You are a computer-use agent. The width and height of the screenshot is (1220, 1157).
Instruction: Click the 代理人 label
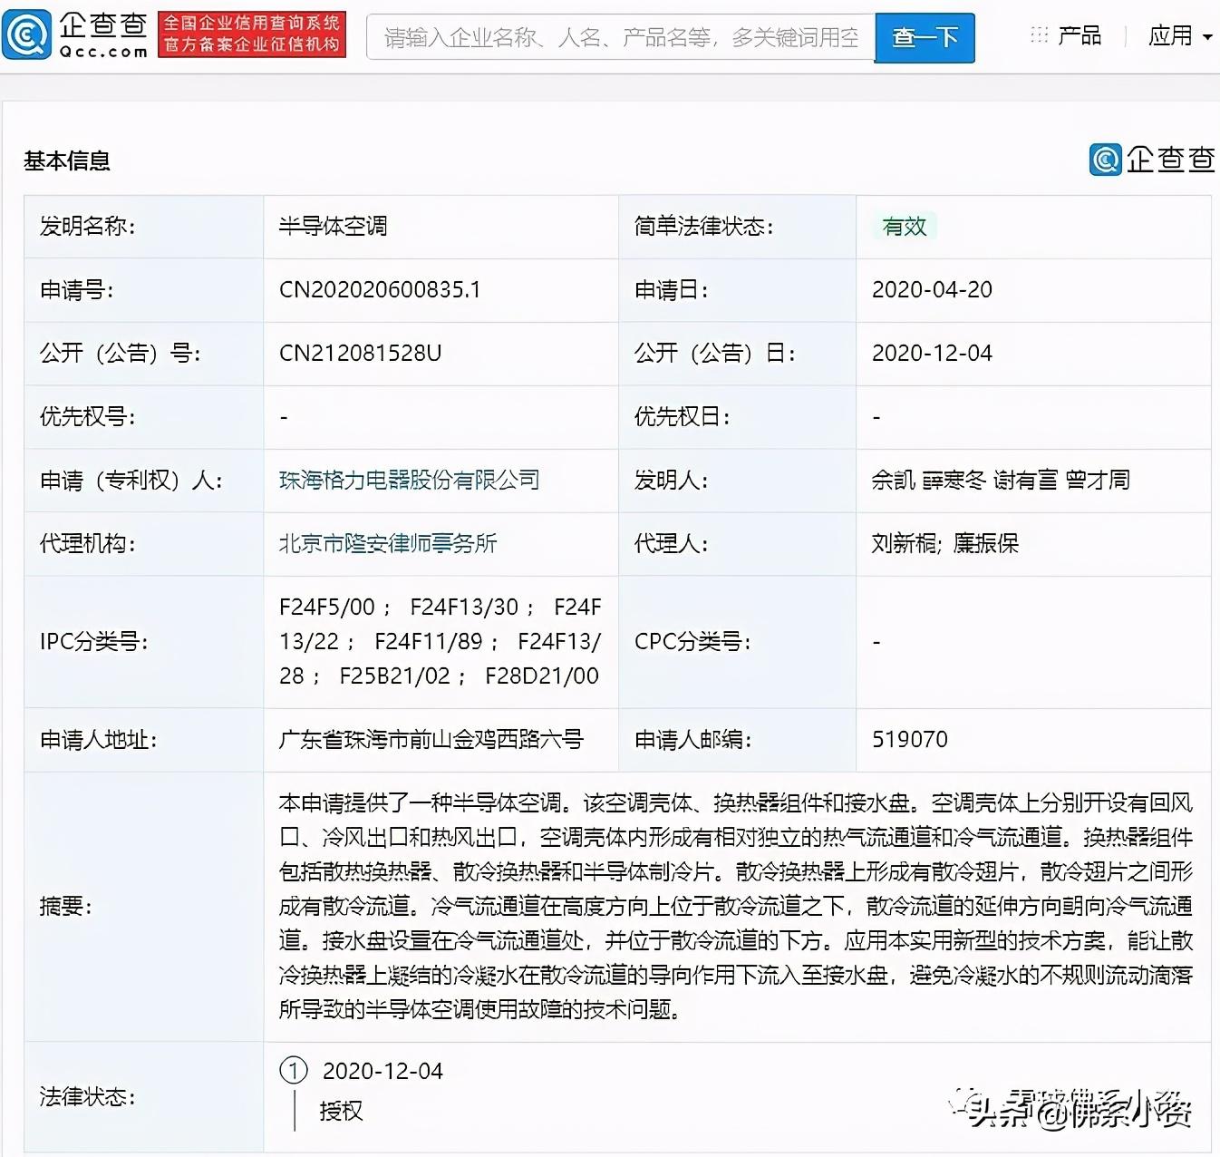tap(672, 543)
